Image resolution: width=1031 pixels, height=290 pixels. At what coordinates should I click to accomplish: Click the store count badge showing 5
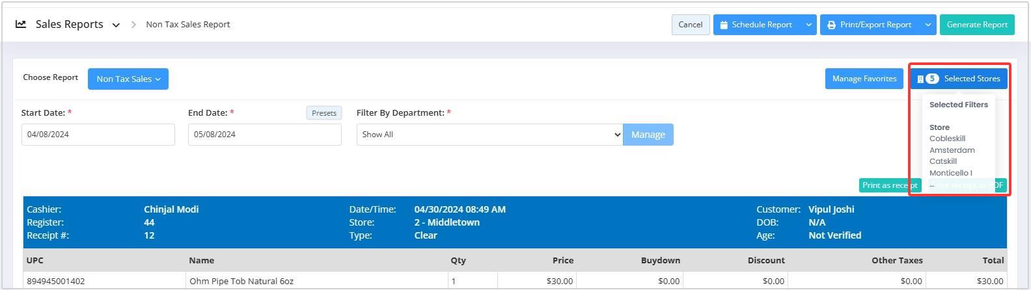932,79
